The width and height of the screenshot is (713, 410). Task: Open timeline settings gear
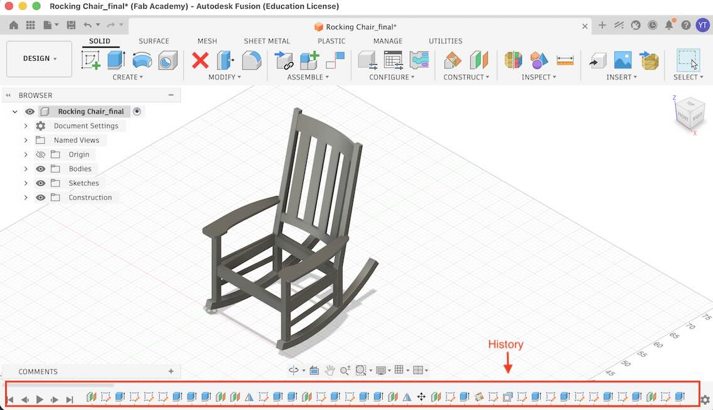705,399
